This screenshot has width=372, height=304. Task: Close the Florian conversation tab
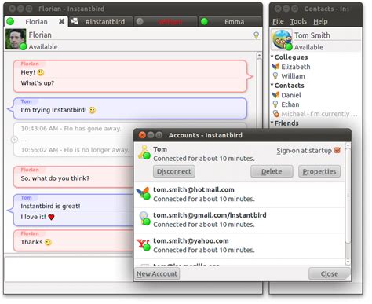[61, 21]
